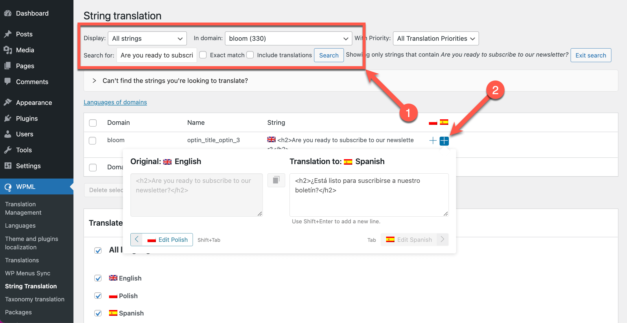Click the Exit search button
This screenshot has width=627, height=323.
591,55
